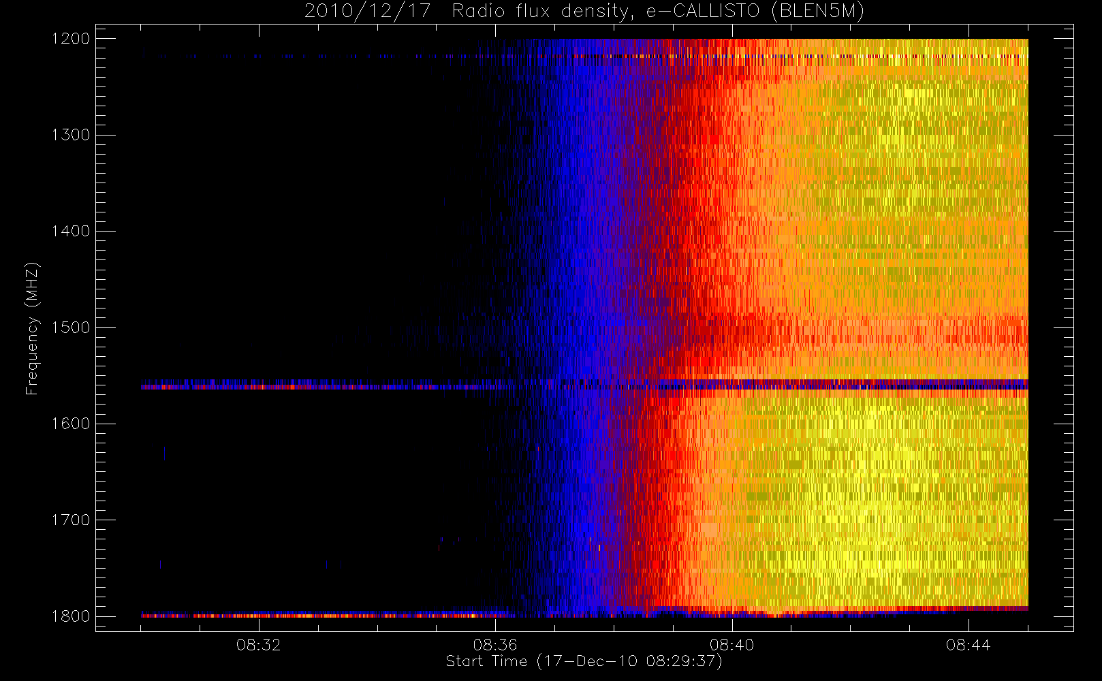Click the 'Start Time (17-Dec-10 08:29:37)' label
Image resolution: width=1102 pixels, height=681 pixels.
(x=584, y=661)
